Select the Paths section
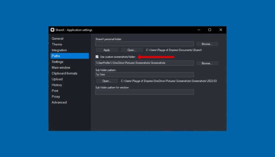Viewport: 275px width, 157px height. (70, 56)
